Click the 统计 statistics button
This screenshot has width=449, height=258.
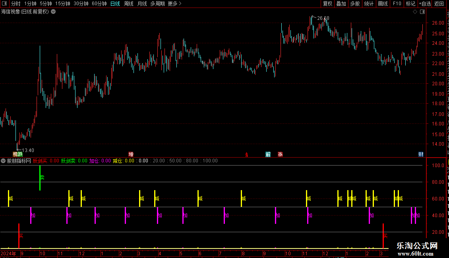click(368, 4)
